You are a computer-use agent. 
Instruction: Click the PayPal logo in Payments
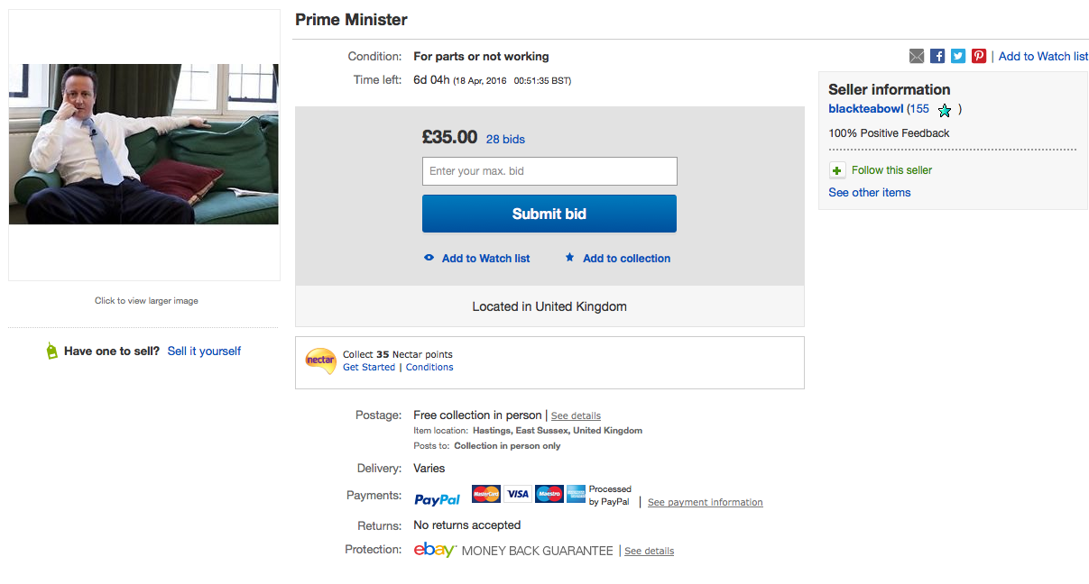pyautogui.click(x=437, y=499)
